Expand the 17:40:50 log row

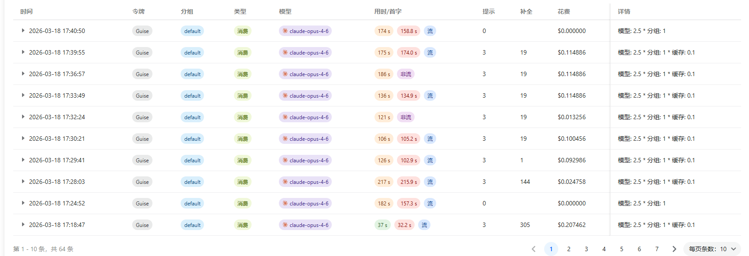pos(23,31)
